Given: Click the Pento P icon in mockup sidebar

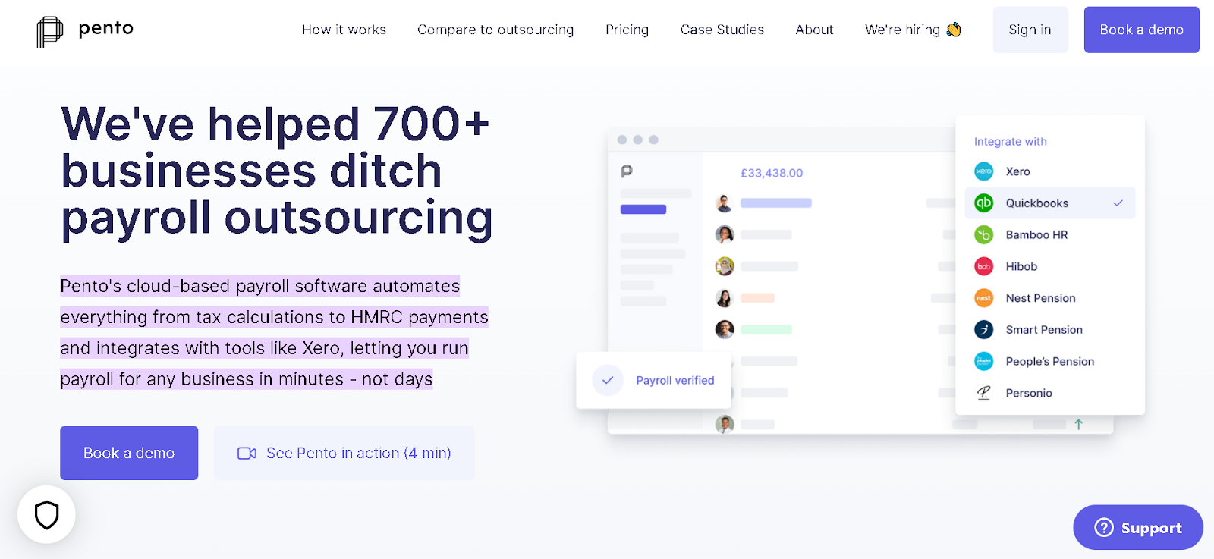Looking at the screenshot, I should (x=627, y=171).
